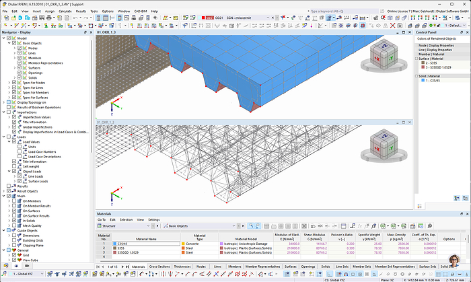471x282 pixels.
Task: Click next load case arrow button
Action: [x=277, y=17]
